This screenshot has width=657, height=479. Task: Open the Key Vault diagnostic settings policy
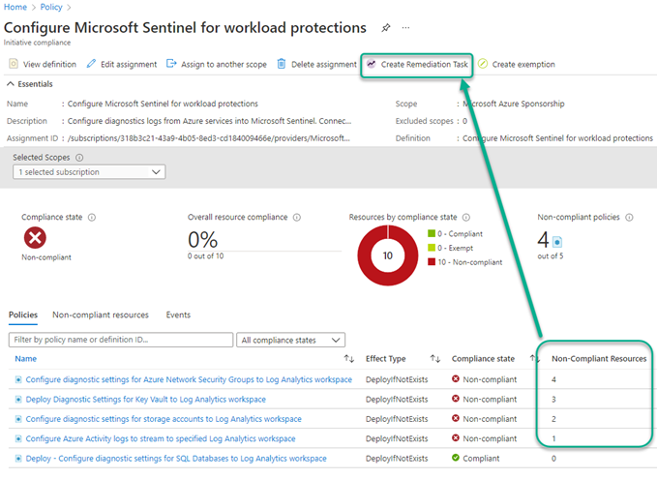click(x=145, y=399)
